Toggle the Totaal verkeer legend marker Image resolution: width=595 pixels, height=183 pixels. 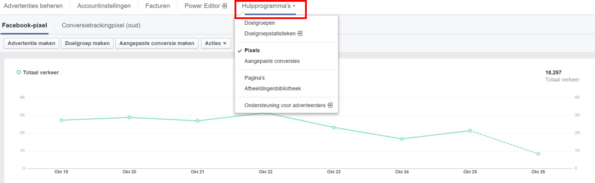19,72
